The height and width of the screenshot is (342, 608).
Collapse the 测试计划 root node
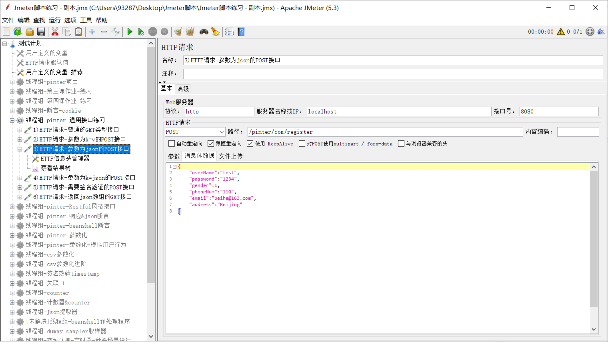[5, 43]
